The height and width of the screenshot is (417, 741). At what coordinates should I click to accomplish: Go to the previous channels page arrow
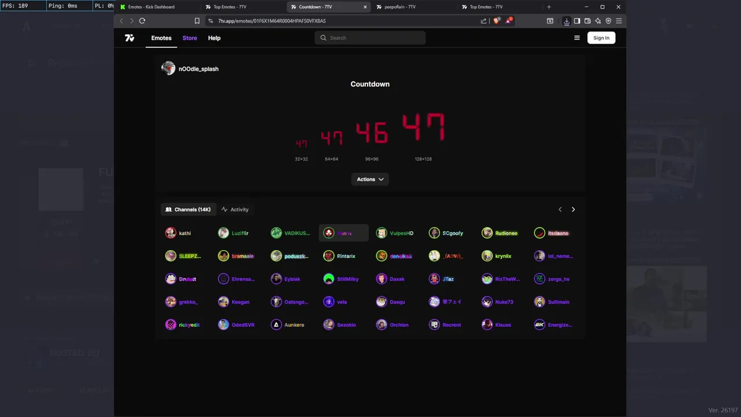coord(560,210)
